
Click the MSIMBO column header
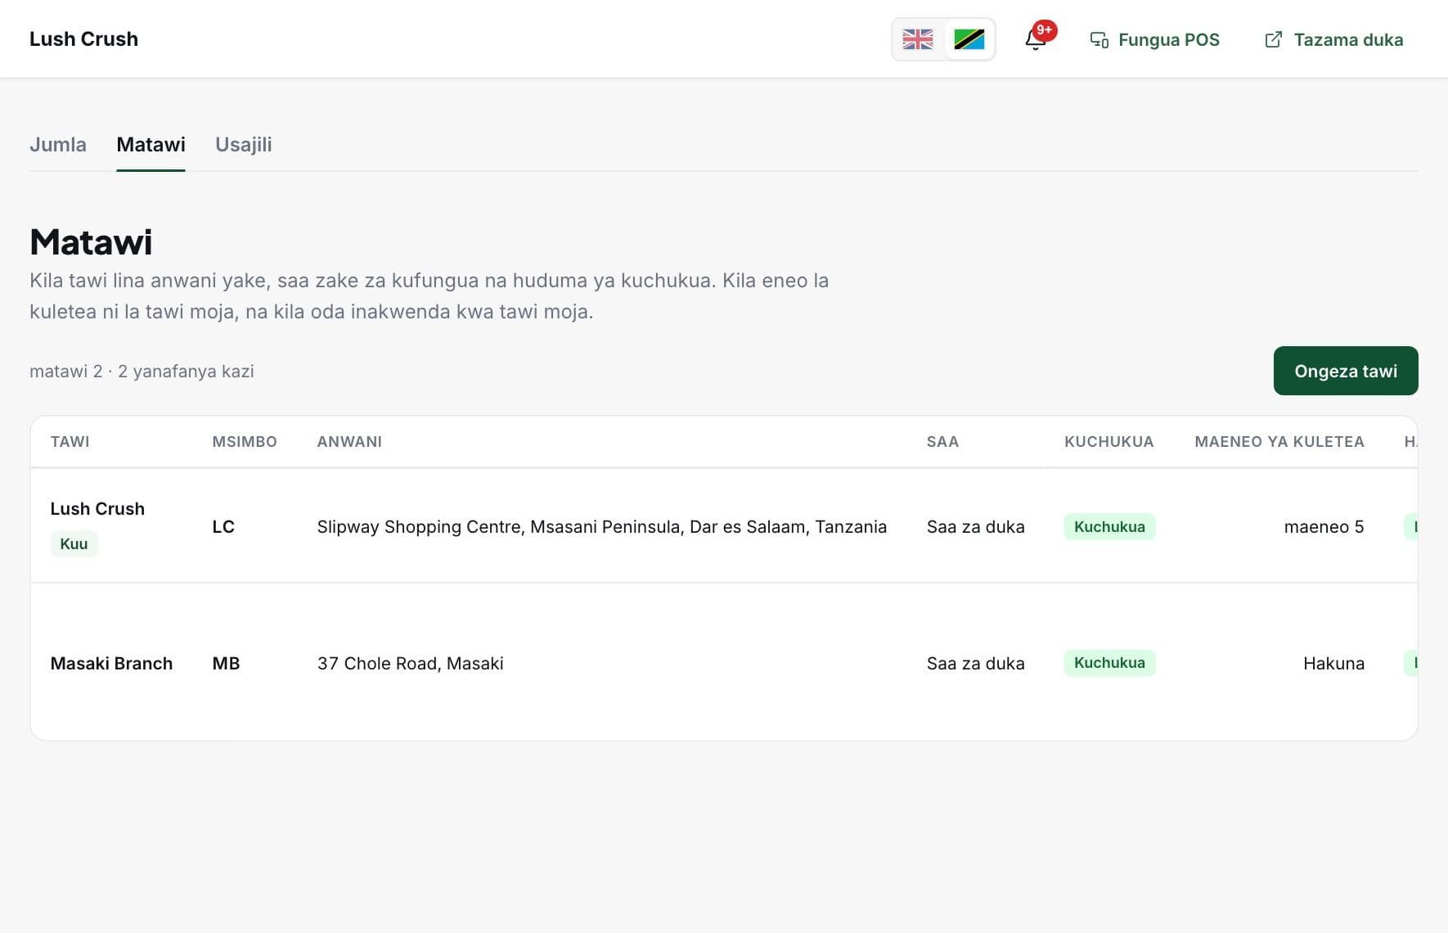[245, 442]
